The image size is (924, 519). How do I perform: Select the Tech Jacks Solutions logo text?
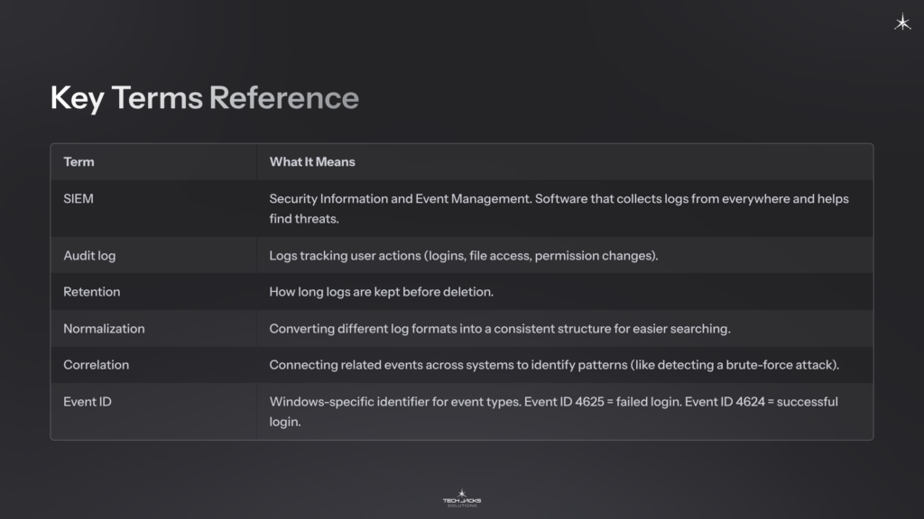461,500
